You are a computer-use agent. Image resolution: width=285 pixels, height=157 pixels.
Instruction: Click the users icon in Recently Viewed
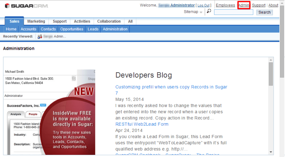tap(40, 36)
